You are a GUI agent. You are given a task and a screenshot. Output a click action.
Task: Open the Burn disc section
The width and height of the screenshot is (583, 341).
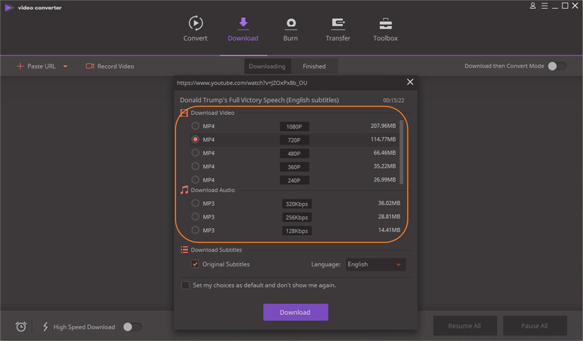[x=290, y=29]
